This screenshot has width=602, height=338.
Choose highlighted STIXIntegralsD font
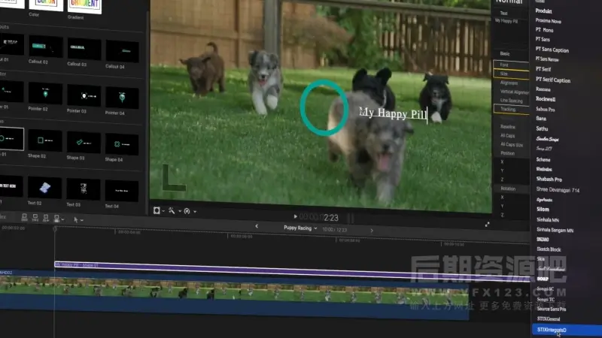tap(567, 330)
